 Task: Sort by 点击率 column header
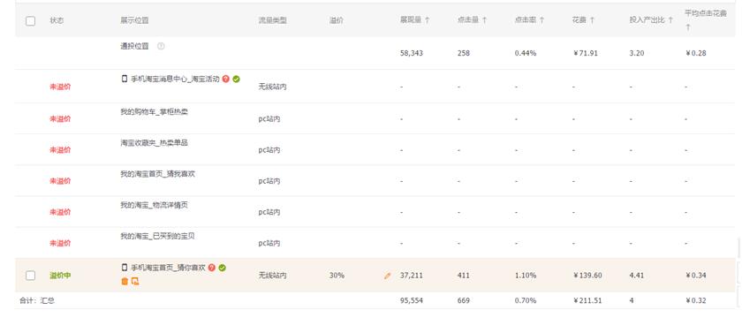coord(529,20)
